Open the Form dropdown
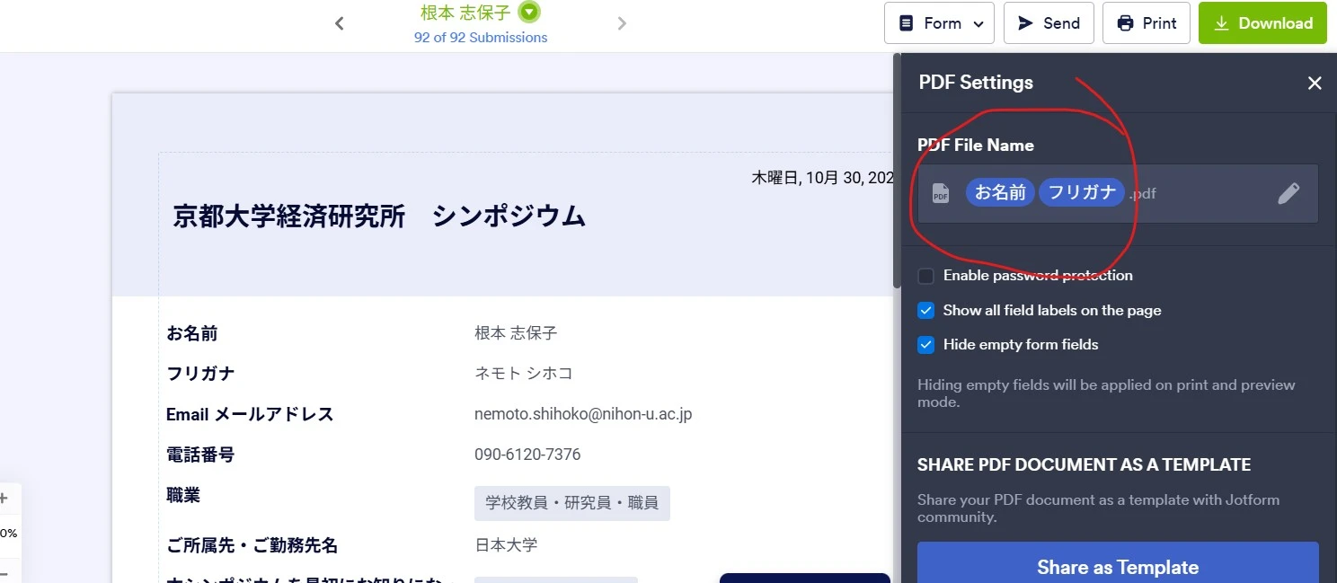1337x583 pixels. click(978, 22)
